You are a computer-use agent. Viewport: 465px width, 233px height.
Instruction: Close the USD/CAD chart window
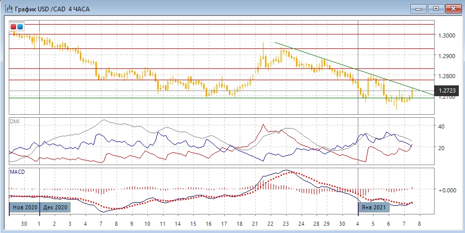pos(453,9)
